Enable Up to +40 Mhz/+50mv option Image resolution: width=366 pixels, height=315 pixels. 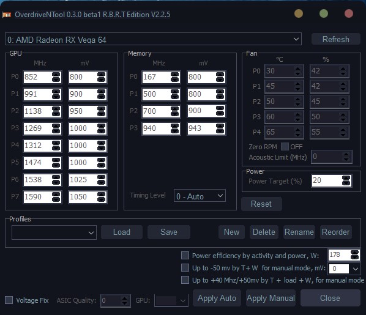tap(185, 280)
